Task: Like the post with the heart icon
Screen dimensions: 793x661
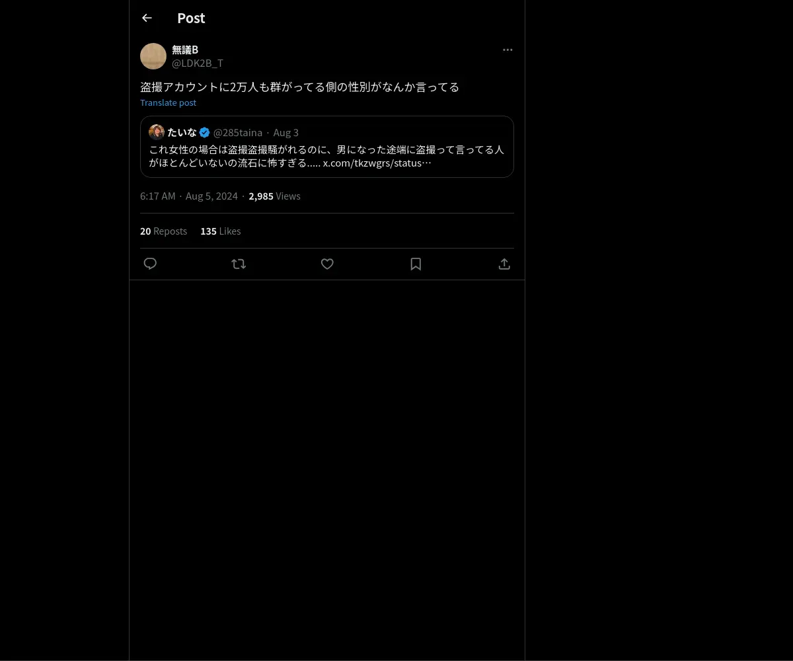Action: click(327, 264)
